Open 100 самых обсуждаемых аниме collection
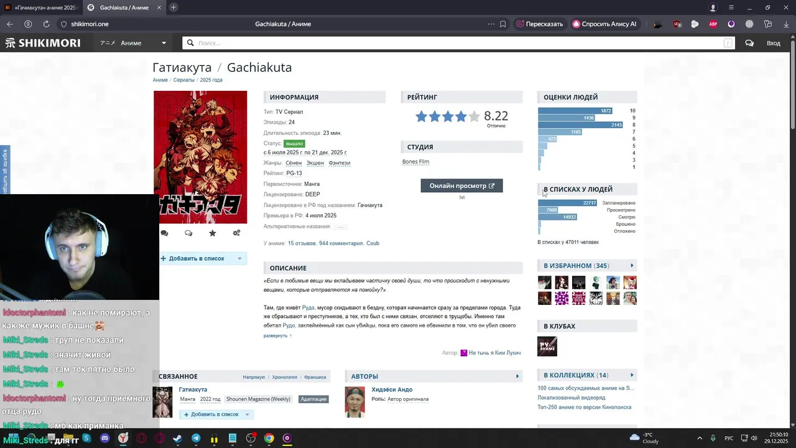The image size is (796, 448). (x=586, y=388)
